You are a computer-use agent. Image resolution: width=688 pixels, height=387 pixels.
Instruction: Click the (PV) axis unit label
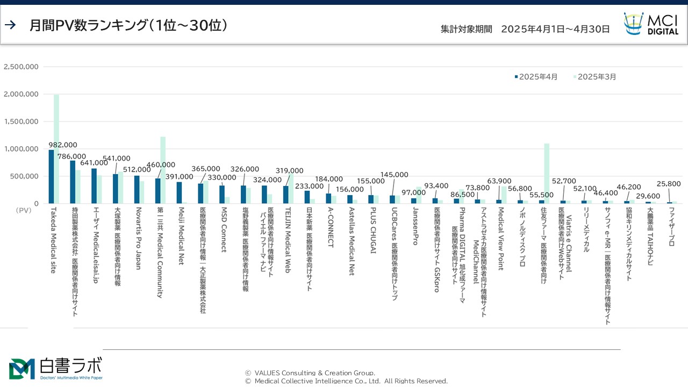24,211
